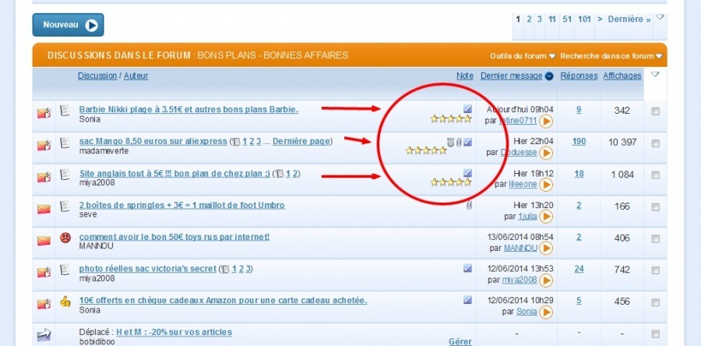The image size is (701, 346).
Task: Open the page navigation dropdown arrow
Action: 660,17
